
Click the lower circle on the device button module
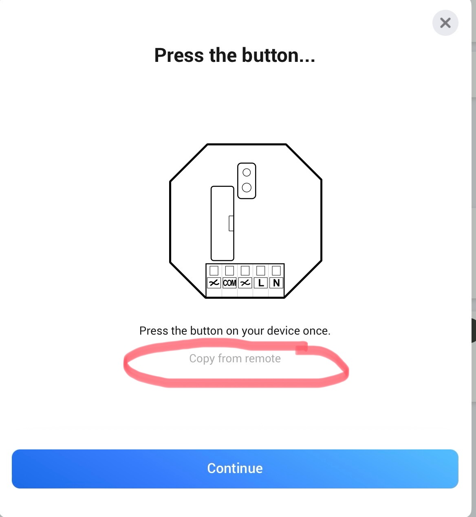(247, 188)
